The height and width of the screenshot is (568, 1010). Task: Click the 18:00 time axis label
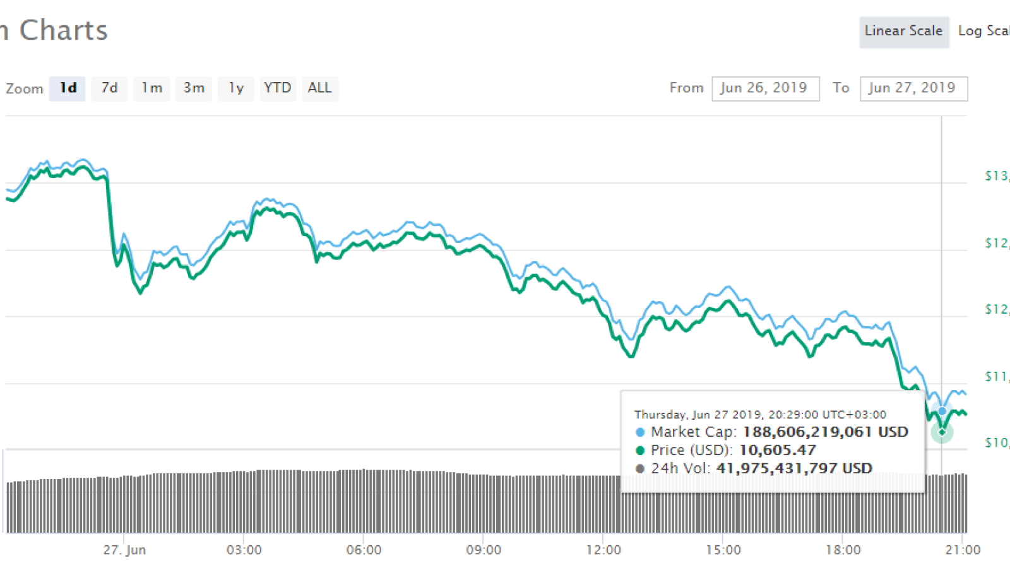tap(844, 550)
